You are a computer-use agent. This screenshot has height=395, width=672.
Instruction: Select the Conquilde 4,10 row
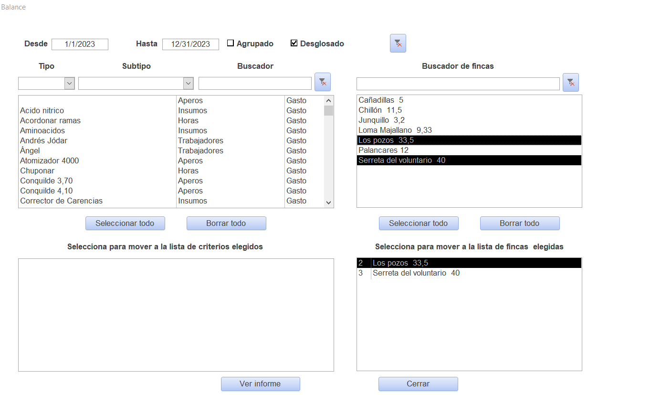pyautogui.click(x=171, y=191)
